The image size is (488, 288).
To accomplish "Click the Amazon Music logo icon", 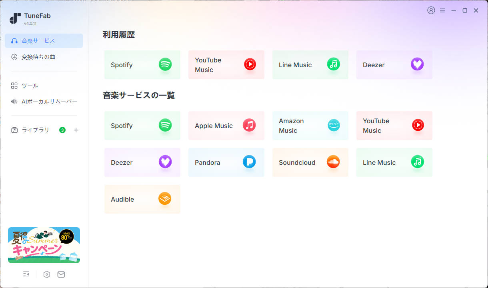I will pos(334,125).
